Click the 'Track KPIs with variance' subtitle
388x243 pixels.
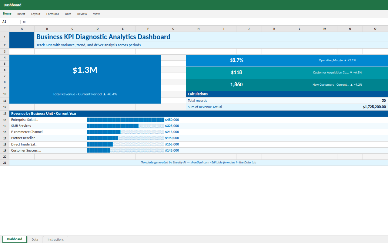(x=211, y=45)
